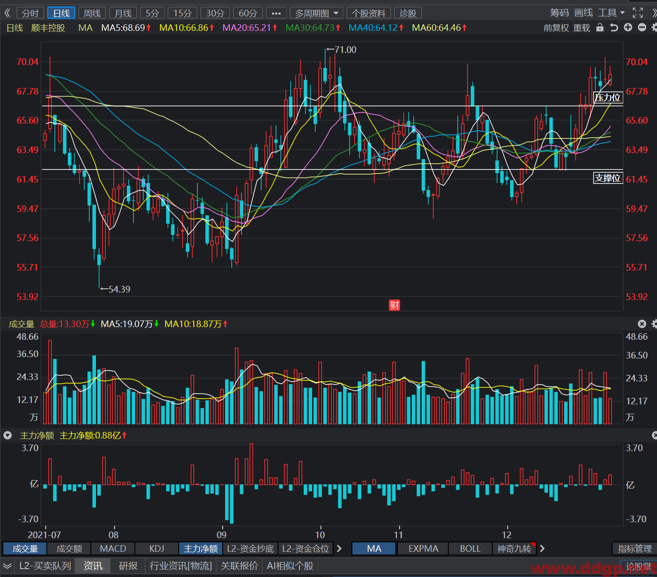
Task: Zoom out the chart with minus icon
Action: coord(642,28)
